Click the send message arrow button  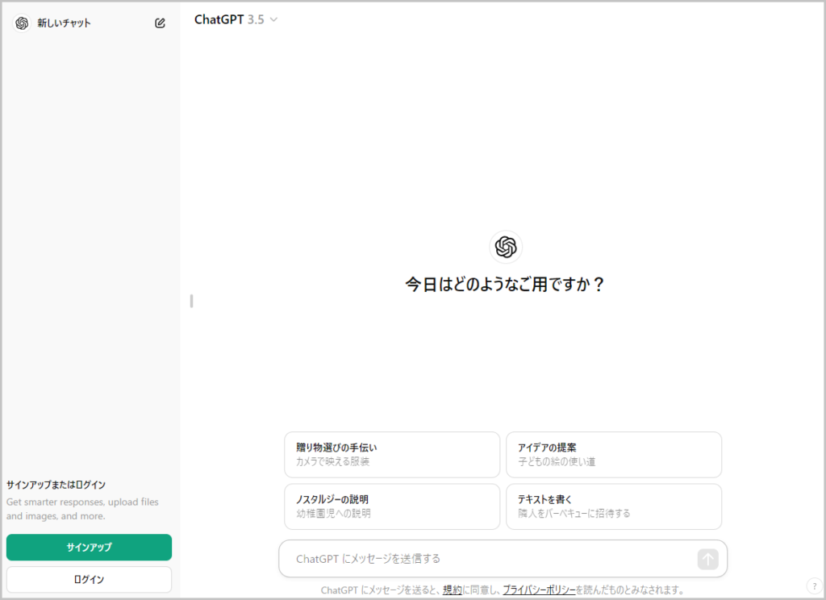click(x=707, y=559)
